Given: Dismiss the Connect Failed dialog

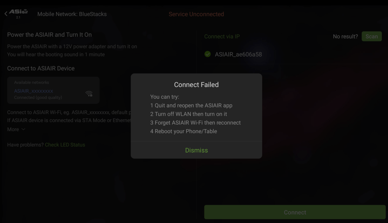Looking at the screenshot, I should pos(196,150).
